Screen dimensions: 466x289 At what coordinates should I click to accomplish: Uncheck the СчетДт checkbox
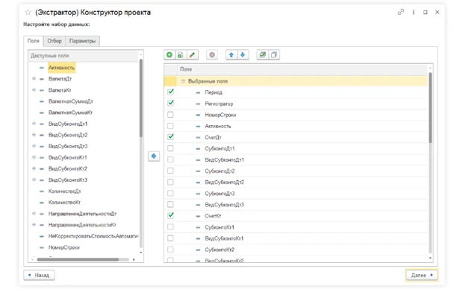pyautogui.click(x=170, y=137)
